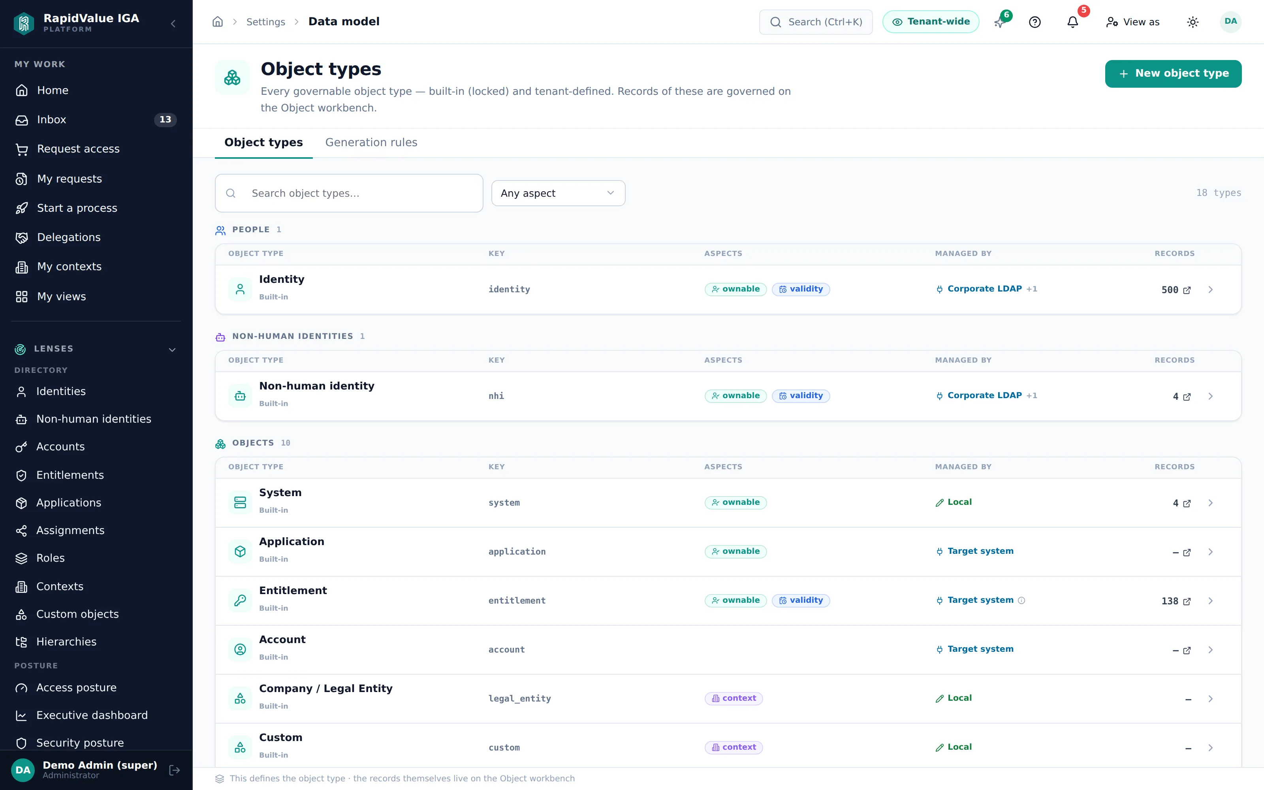Click the info icon next to Entitlement Target system

[x=1021, y=600]
